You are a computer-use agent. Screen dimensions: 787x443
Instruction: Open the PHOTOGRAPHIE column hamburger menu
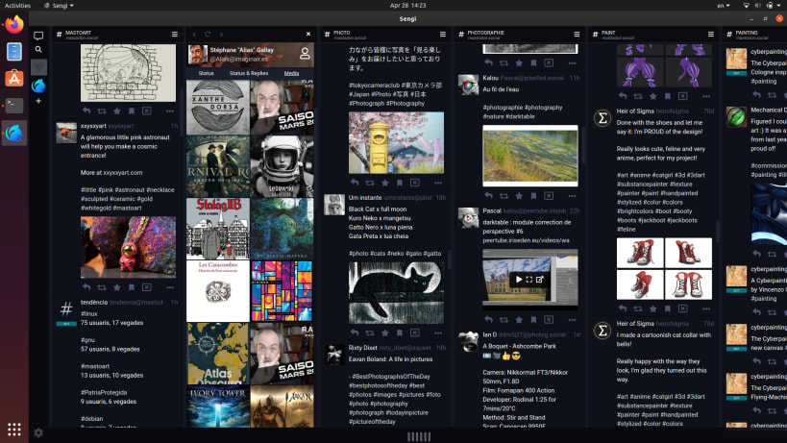577,35
